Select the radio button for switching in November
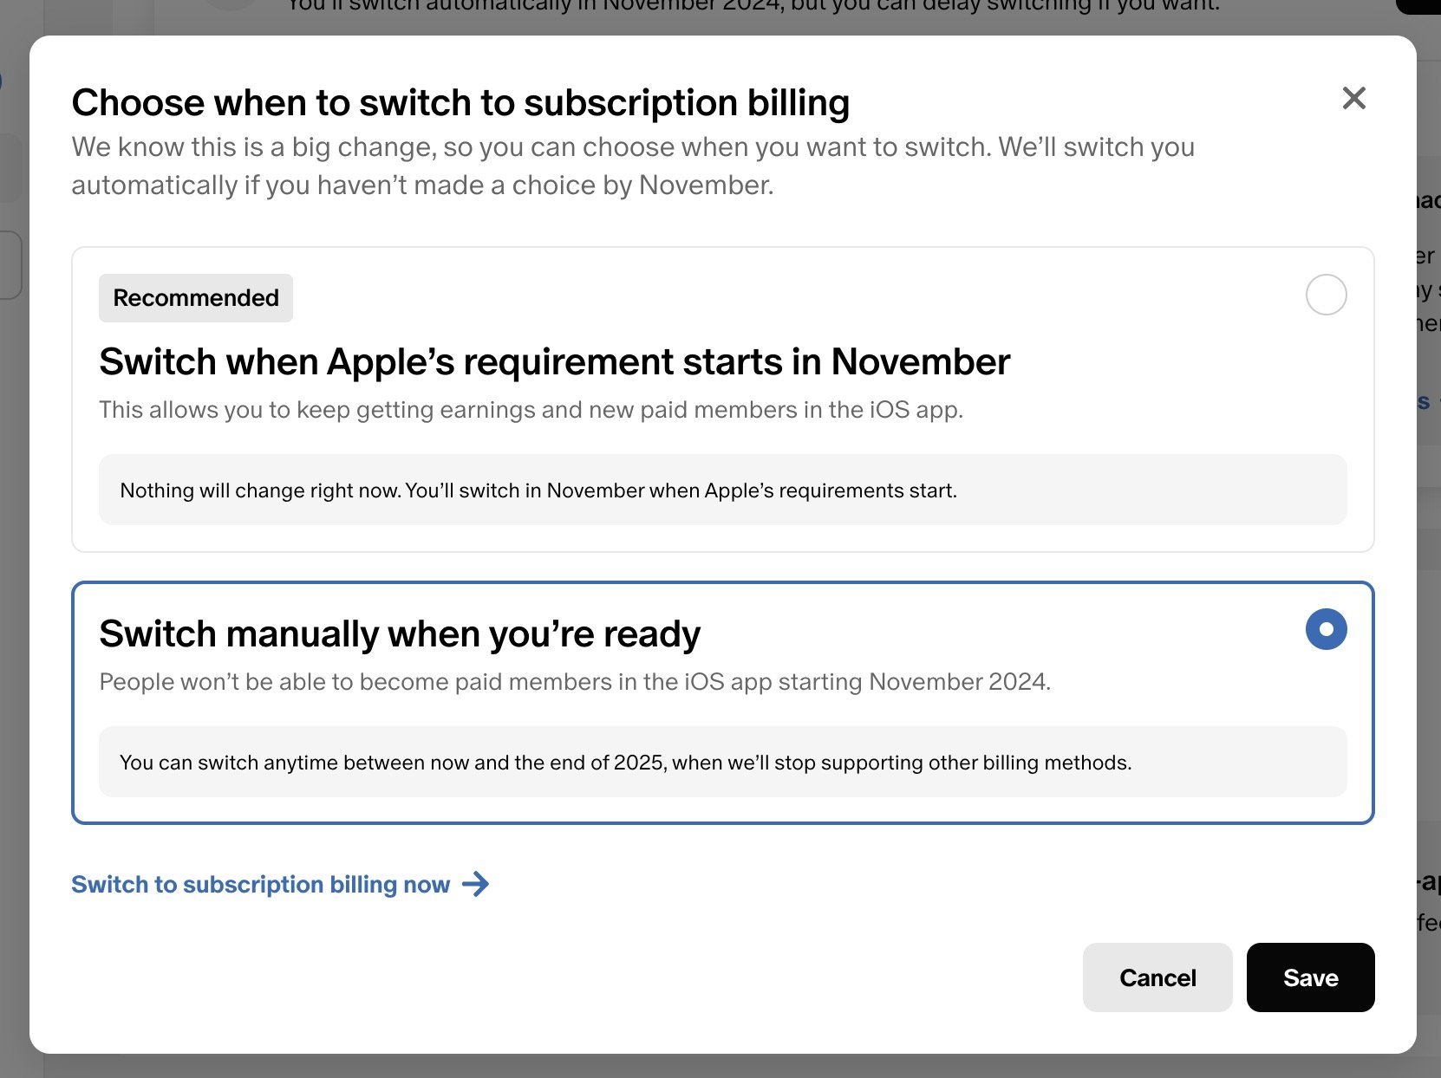Screen dimensions: 1441x1078 1326,295
